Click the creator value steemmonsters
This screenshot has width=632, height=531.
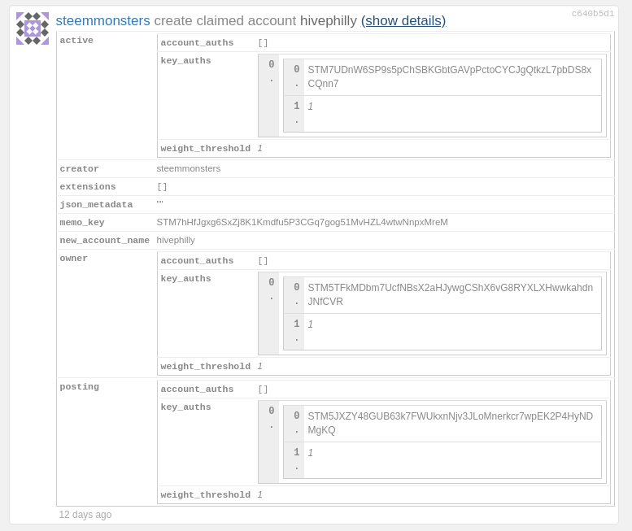click(188, 168)
